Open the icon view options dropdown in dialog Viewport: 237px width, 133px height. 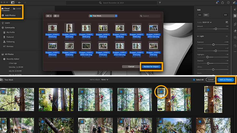coord(49,16)
